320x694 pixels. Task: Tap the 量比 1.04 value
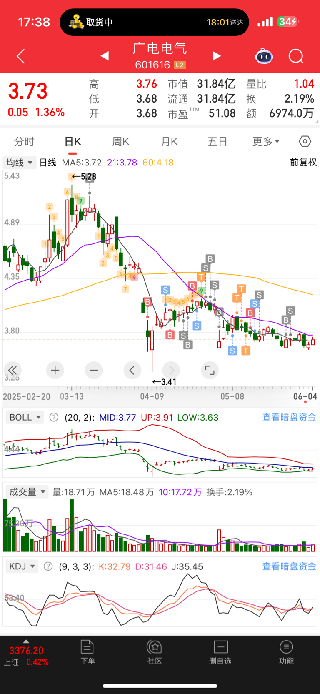click(x=304, y=84)
